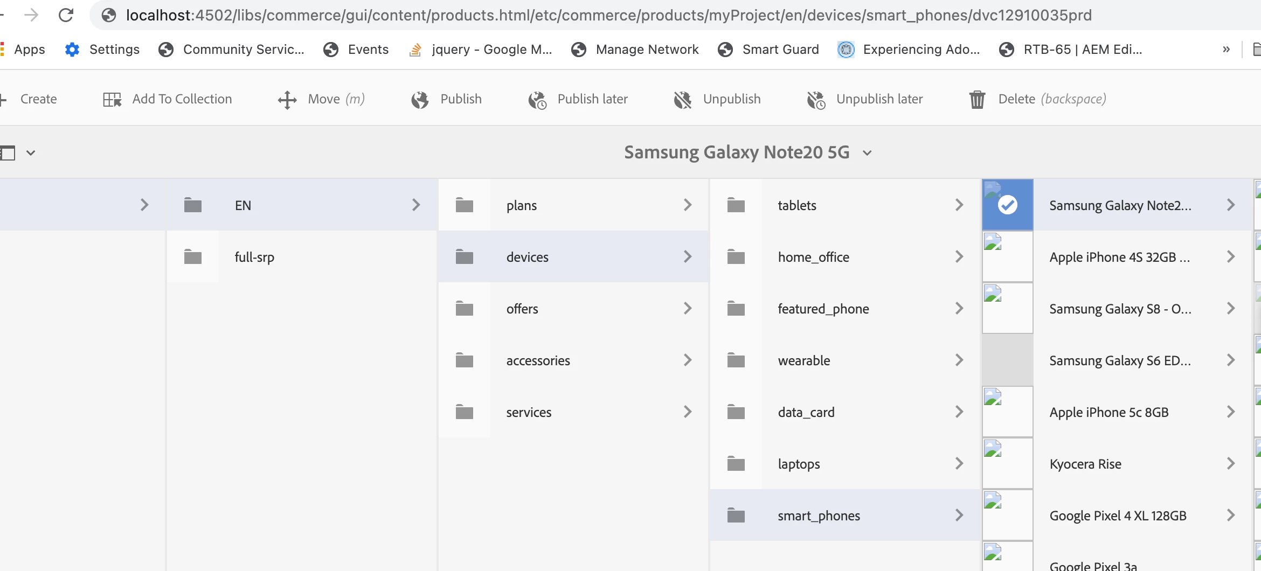Click the Create button
The image size is (1261, 571).
pyautogui.click(x=29, y=99)
